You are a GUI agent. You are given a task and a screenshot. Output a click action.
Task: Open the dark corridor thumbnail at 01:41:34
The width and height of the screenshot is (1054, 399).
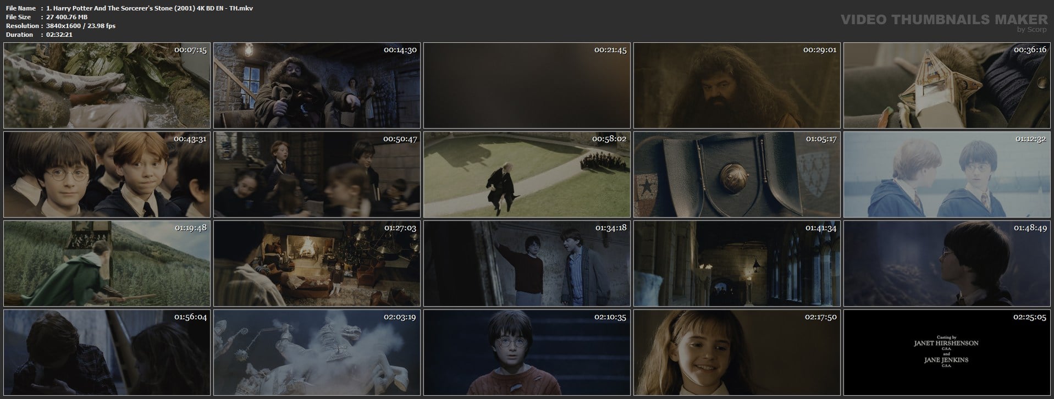coord(737,263)
